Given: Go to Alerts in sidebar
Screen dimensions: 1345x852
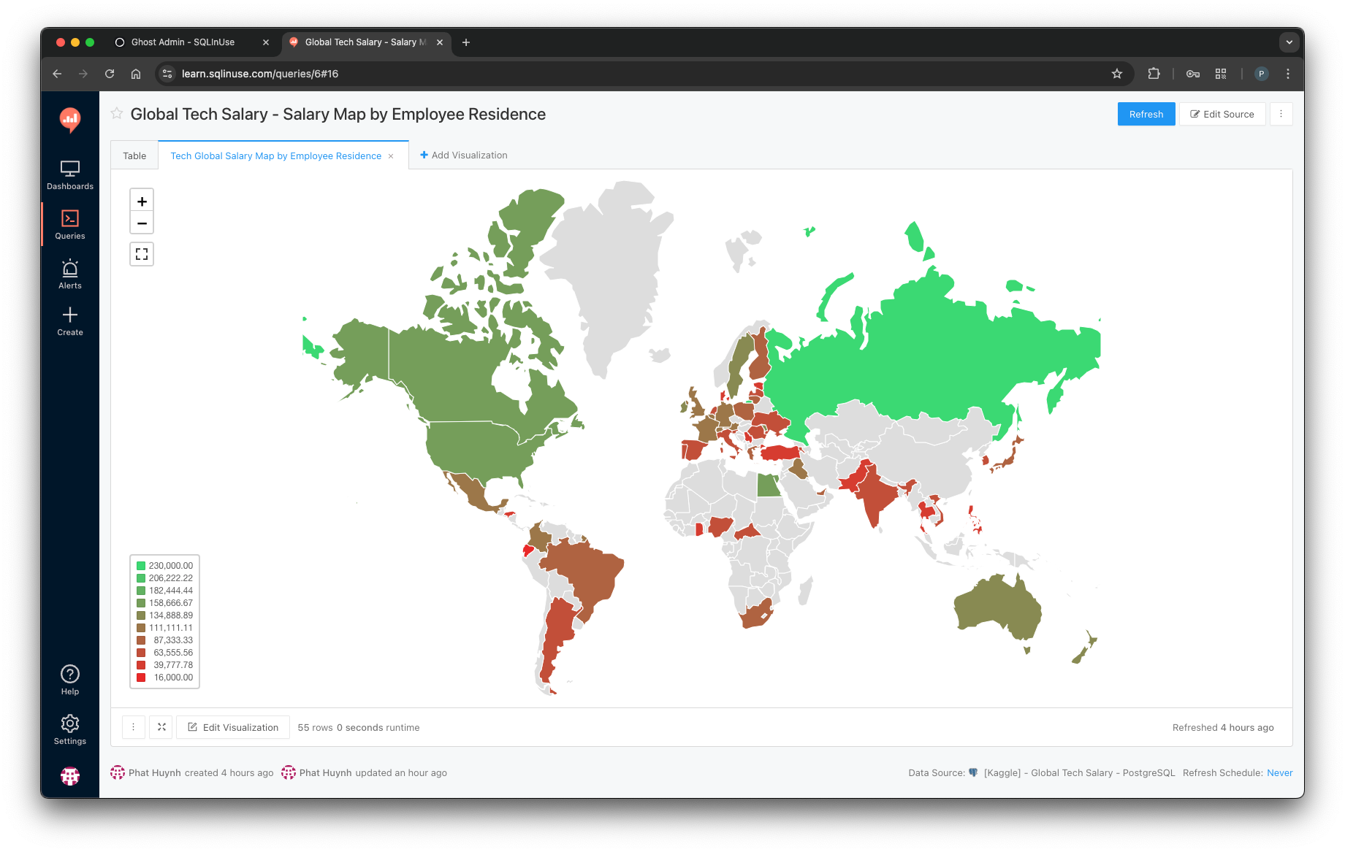Looking at the screenshot, I should tap(70, 275).
